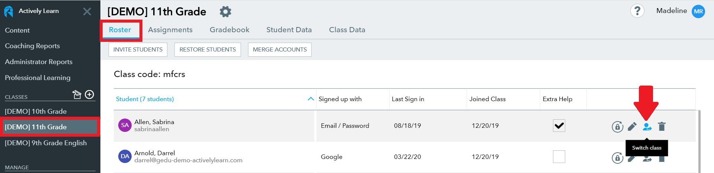The width and height of the screenshot is (714, 173).
Task: Close the left sidebar with the X
Action: point(87,11)
